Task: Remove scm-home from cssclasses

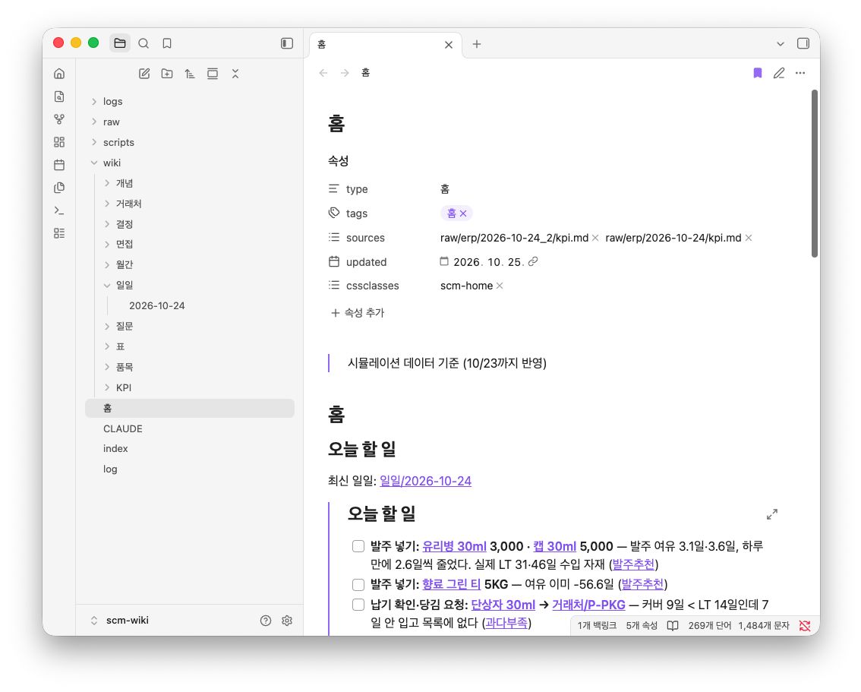Action: (500, 286)
